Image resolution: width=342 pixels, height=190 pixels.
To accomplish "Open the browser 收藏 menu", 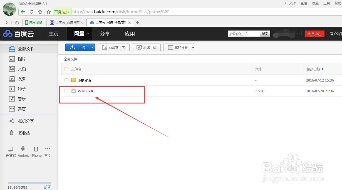I will coord(315,3).
